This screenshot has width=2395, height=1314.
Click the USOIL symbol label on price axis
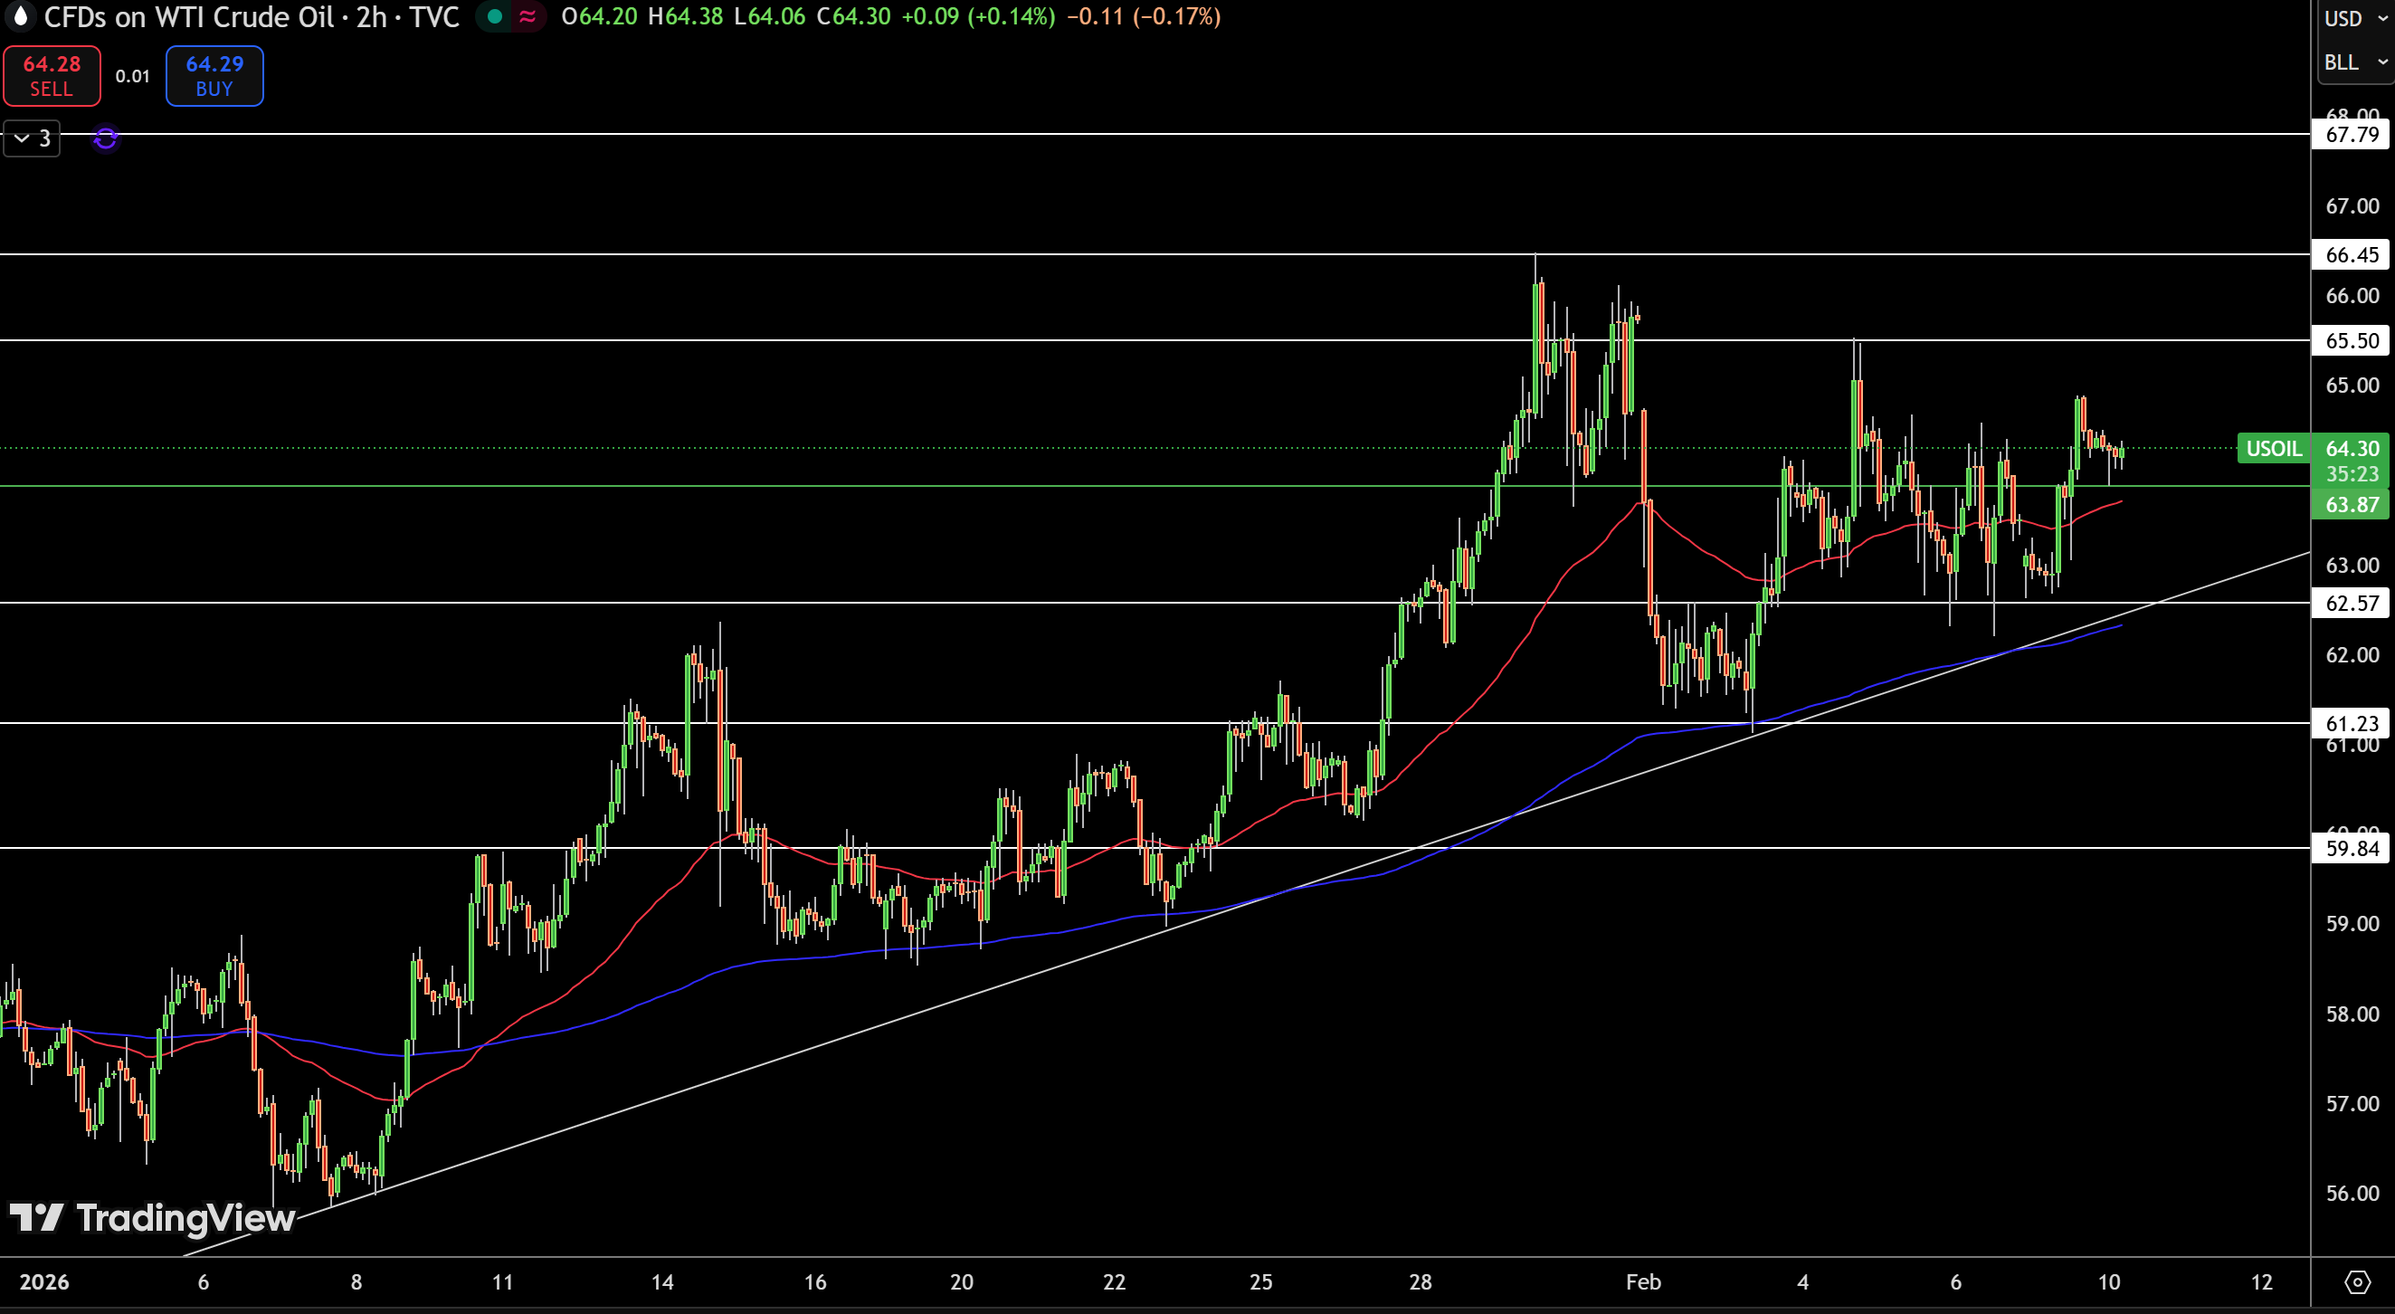point(2274,449)
